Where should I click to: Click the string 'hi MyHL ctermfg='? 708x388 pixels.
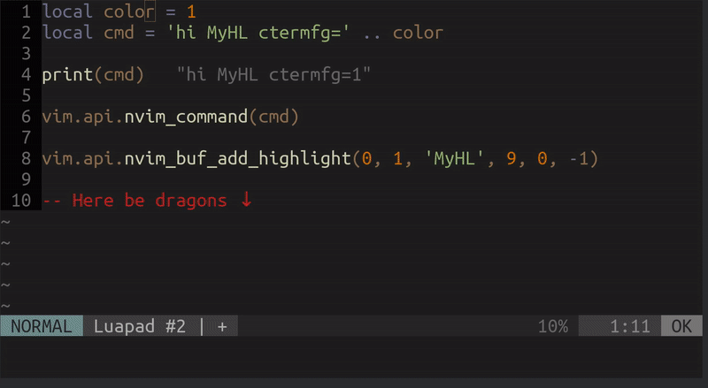(x=258, y=33)
